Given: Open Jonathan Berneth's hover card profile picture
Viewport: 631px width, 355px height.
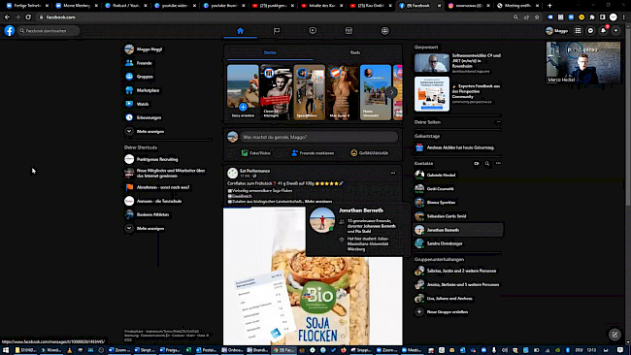Looking at the screenshot, I should click(322, 220).
